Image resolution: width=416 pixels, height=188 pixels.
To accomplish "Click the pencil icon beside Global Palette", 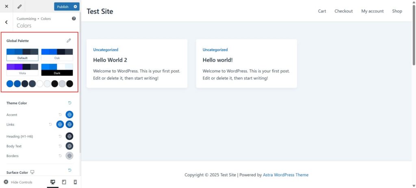I will click(69, 41).
